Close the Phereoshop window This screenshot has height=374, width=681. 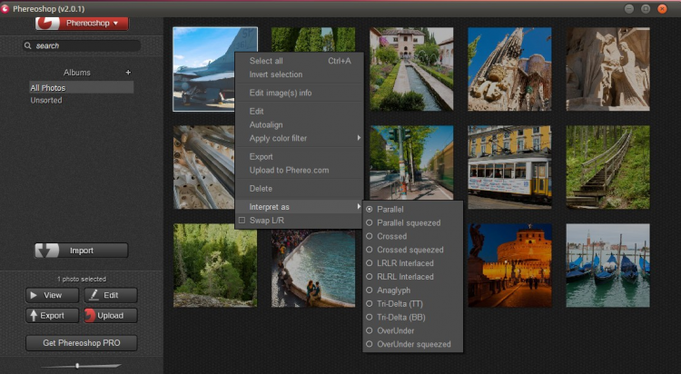pos(662,9)
